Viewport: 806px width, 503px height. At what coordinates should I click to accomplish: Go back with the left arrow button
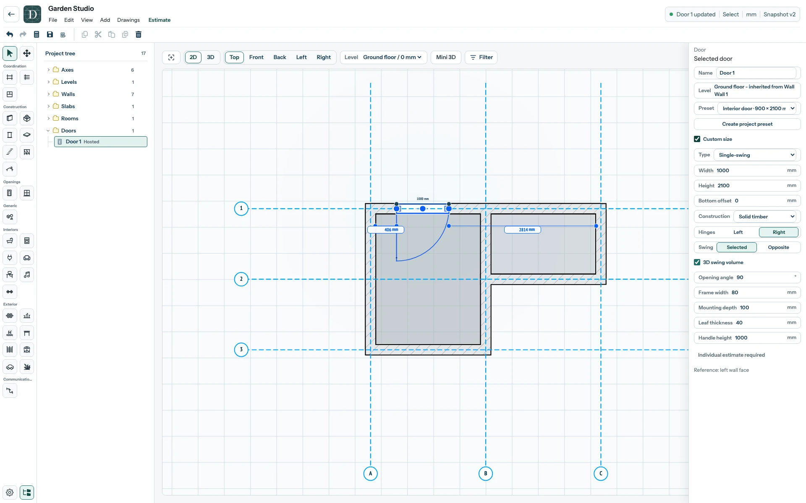[x=11, y=14]
